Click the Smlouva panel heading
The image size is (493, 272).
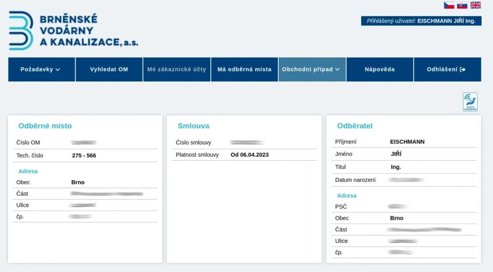click(x=193, y=126)
